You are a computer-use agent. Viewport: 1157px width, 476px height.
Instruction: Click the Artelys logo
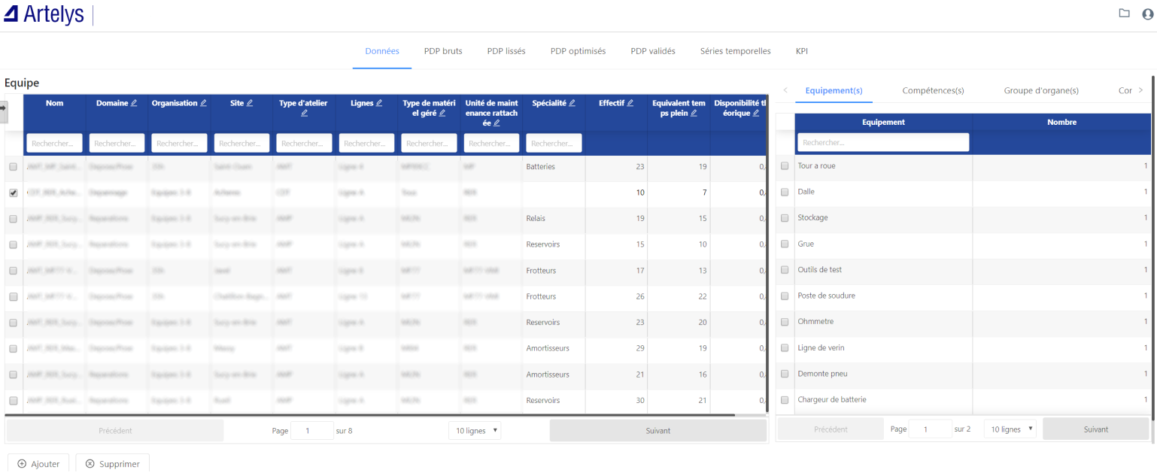(x=44, y=14)
